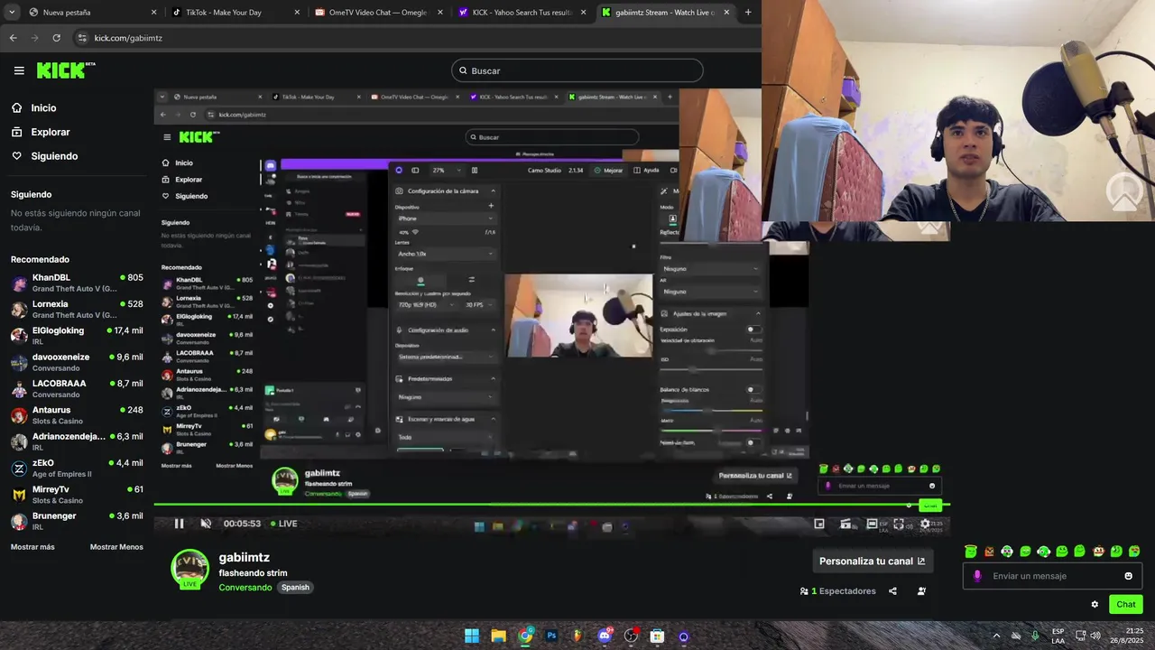Go back in the browser
The width and height of the screenshot is (1155, 650).
13,38
